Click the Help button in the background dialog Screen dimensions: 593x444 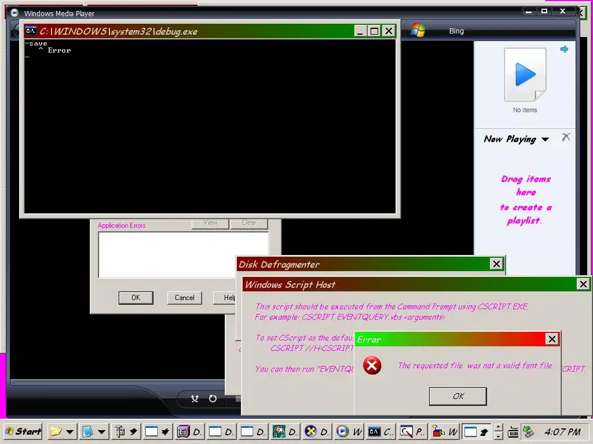click(x=225, y=298)
